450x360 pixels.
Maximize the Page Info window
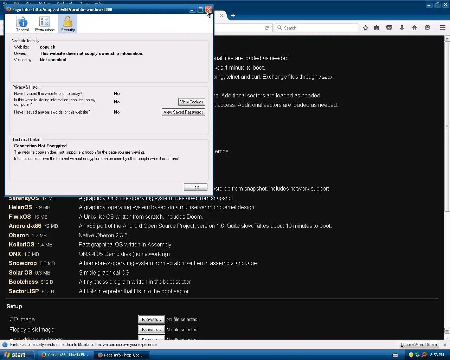click(x=200, y=9)
